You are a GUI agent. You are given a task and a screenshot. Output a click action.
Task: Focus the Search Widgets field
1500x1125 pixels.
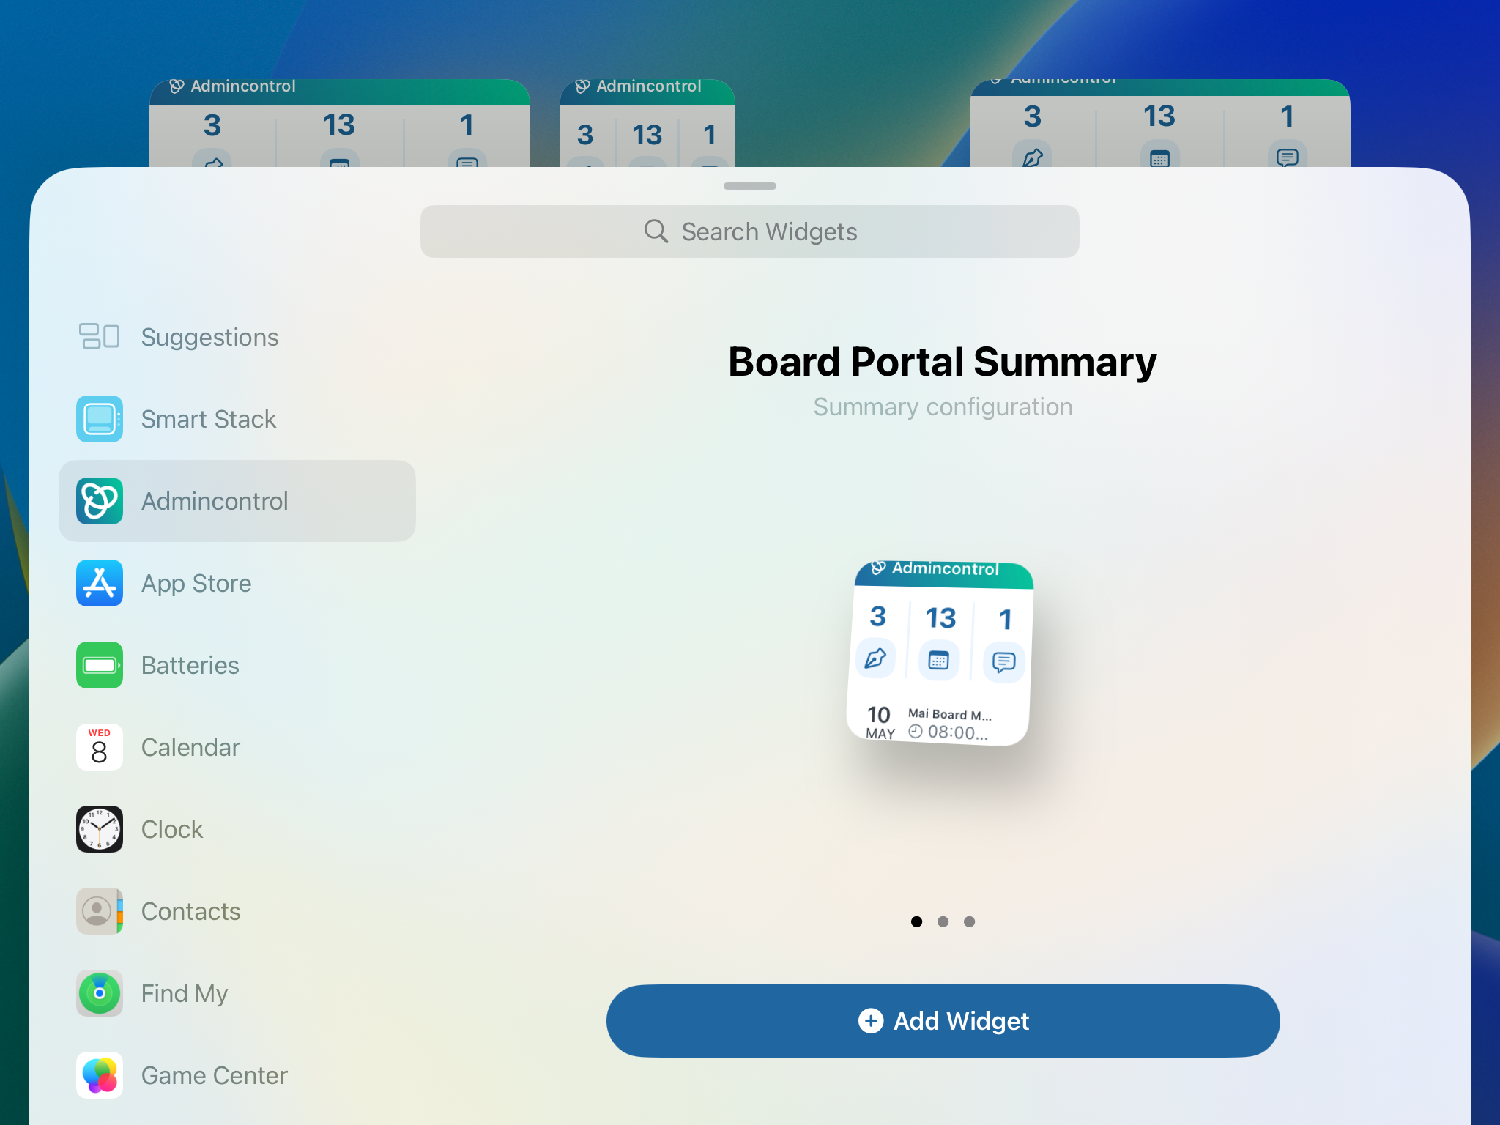point(750,231)
